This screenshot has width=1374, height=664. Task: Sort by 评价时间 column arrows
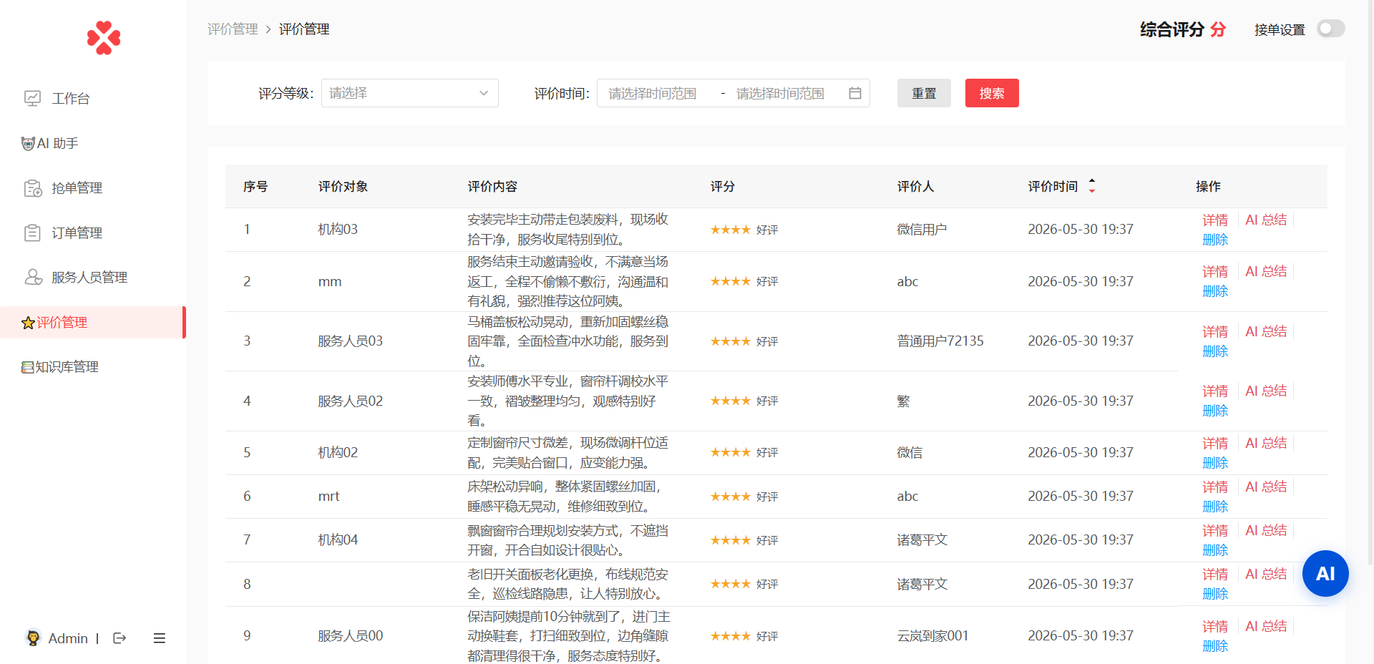pos(1092,186)
